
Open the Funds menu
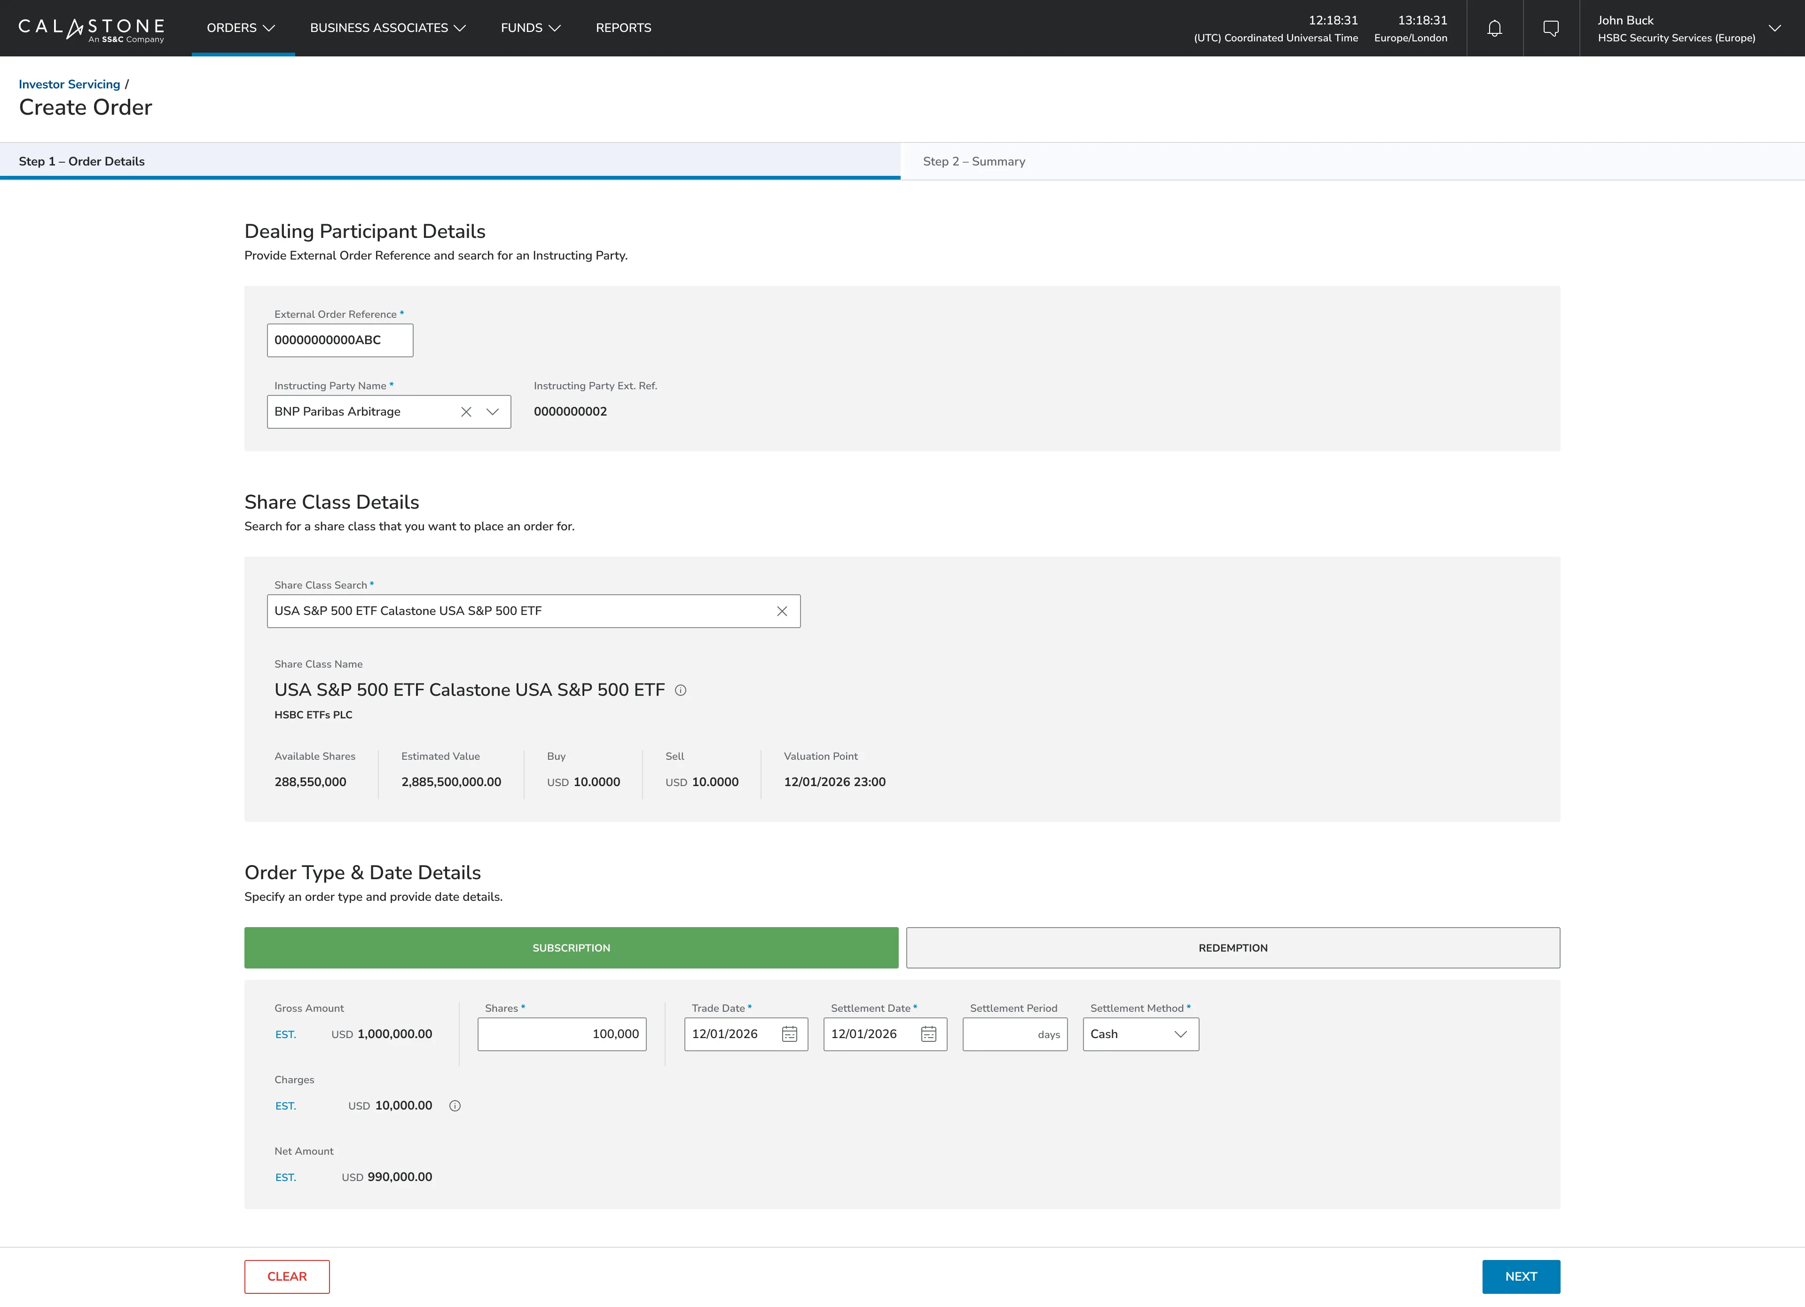tap(531, 28)
